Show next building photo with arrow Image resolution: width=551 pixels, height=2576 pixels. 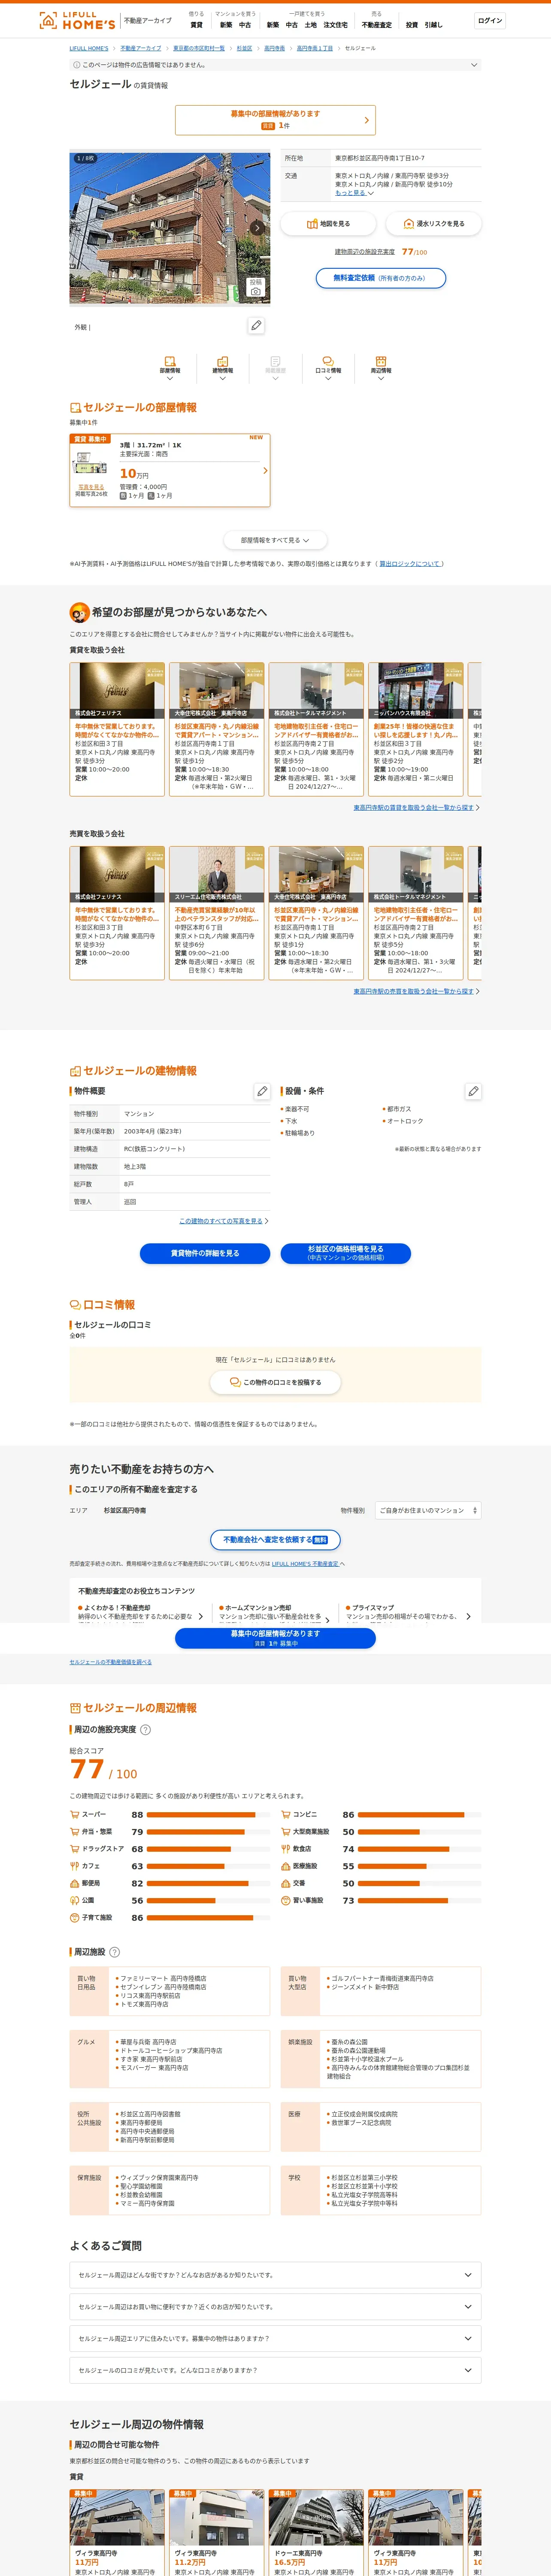pyautogui.click(x=258, y=228)
